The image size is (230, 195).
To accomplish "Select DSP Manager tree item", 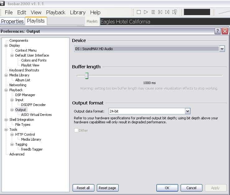I will pyautogui.click(x=25, y=95).
